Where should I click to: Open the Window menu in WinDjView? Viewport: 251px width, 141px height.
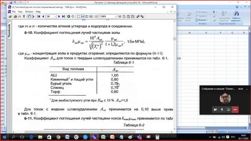coord(29,12)
